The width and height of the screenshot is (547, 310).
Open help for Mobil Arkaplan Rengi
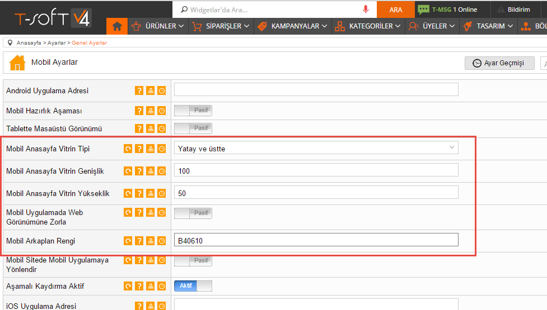pos(139,241)
